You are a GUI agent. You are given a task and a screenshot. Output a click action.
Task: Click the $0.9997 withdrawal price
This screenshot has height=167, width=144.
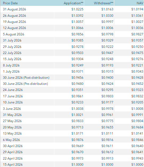tap(107, 22)
